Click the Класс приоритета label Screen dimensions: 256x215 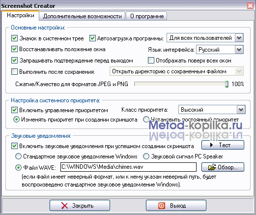pos(144,110)
